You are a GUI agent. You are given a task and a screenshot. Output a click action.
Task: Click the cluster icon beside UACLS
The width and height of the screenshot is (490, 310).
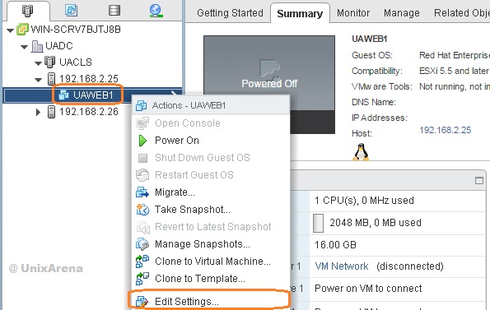click(x=49, y=62)
